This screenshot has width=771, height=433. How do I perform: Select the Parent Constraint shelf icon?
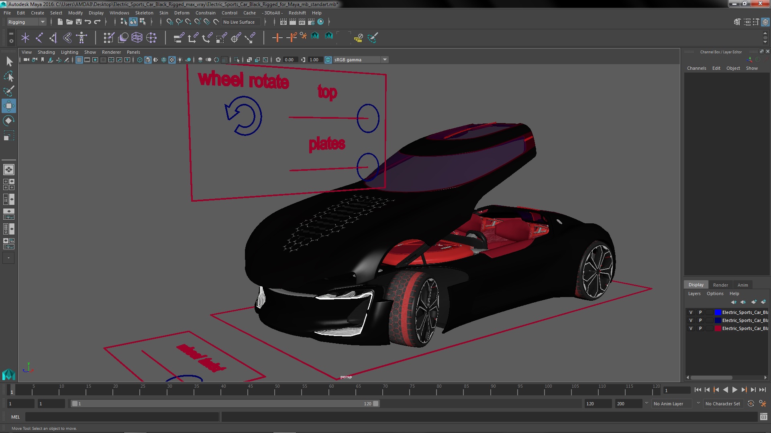pyautogui.click(x=179, y=38)
